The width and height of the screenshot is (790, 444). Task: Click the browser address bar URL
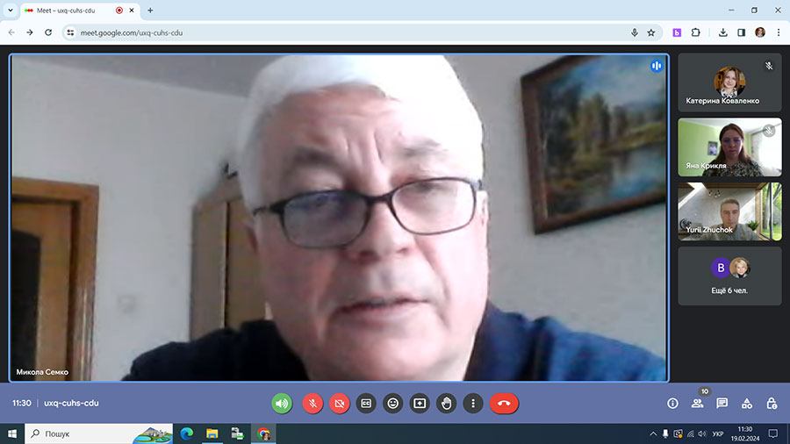tap(132, 32)
